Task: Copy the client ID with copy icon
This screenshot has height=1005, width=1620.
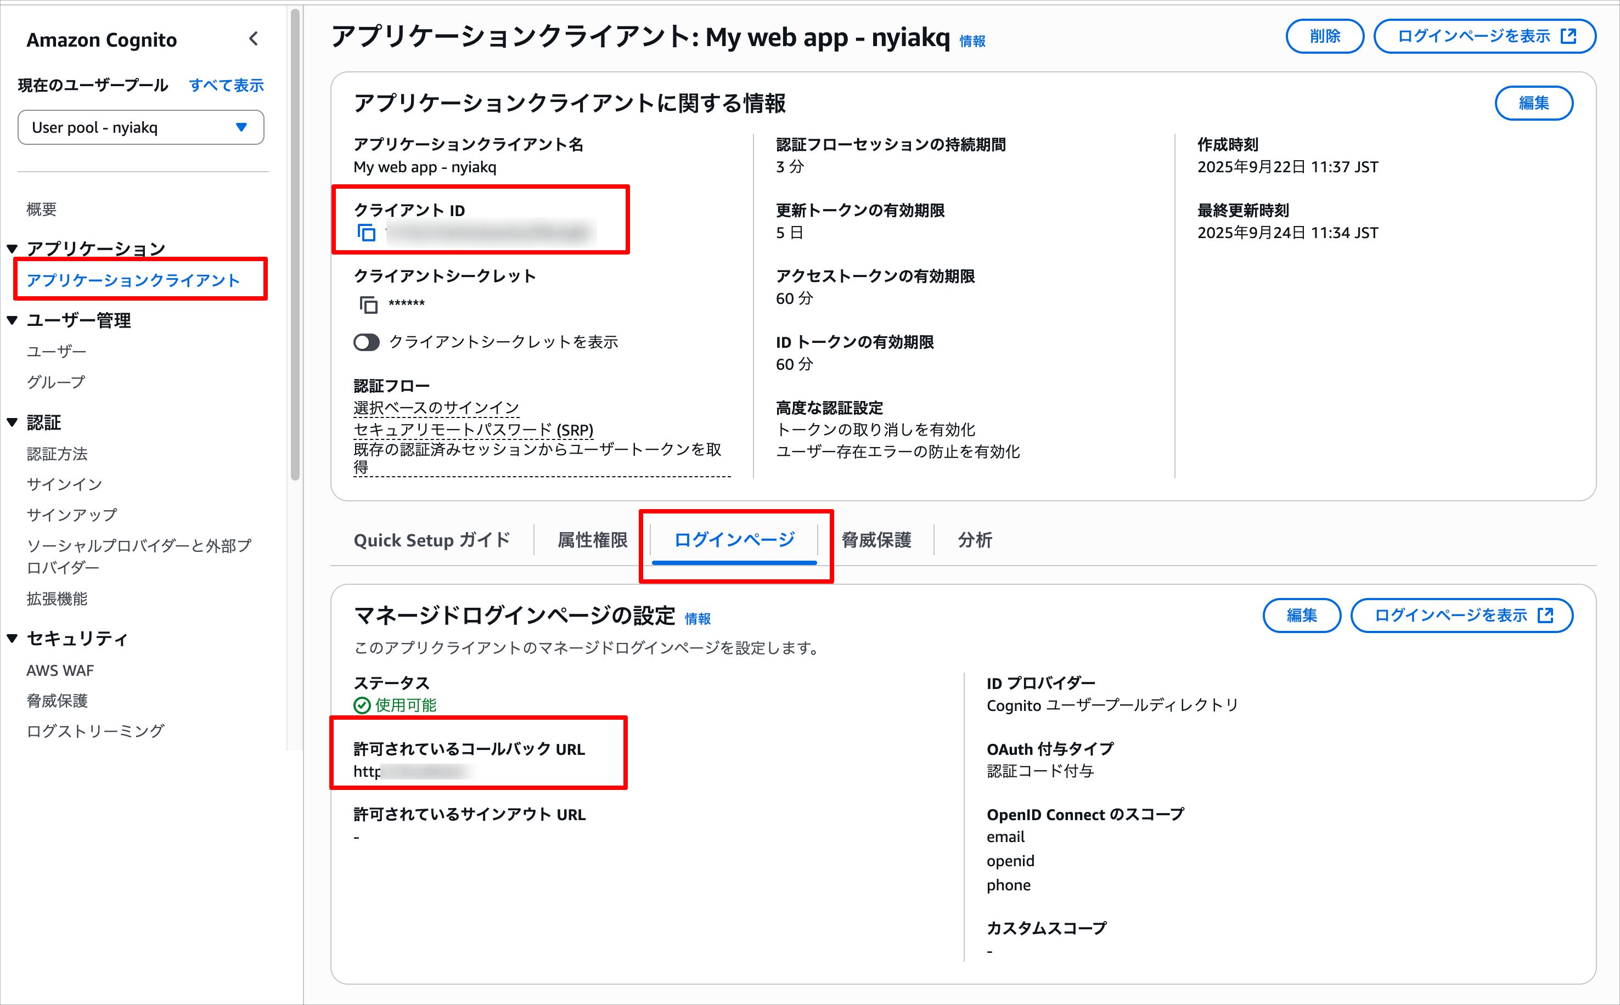Action: click(366, 233)
